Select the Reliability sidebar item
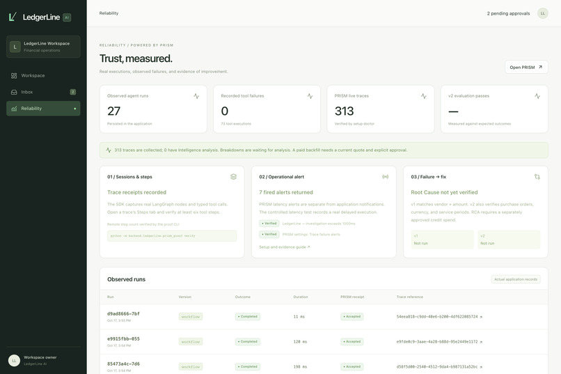Screen dimensions: 561x374 (43, 109)
